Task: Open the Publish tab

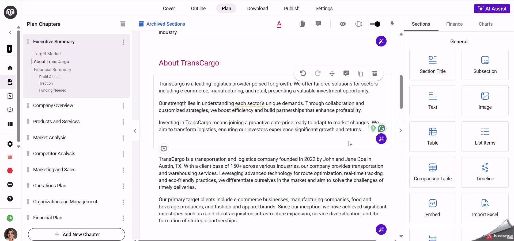Action: [x=292, y=9]
